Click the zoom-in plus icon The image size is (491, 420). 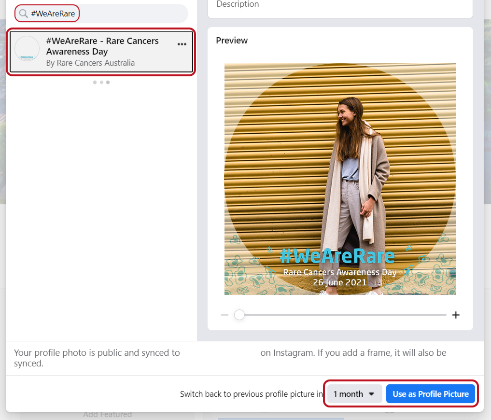[x=456, y=315]
